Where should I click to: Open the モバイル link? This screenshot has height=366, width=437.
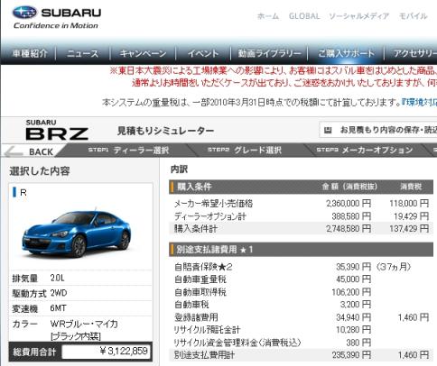(x=413, y=16)
